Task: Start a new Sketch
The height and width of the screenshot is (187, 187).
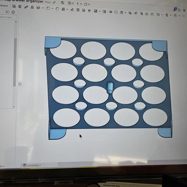Action: click(4, 6)
